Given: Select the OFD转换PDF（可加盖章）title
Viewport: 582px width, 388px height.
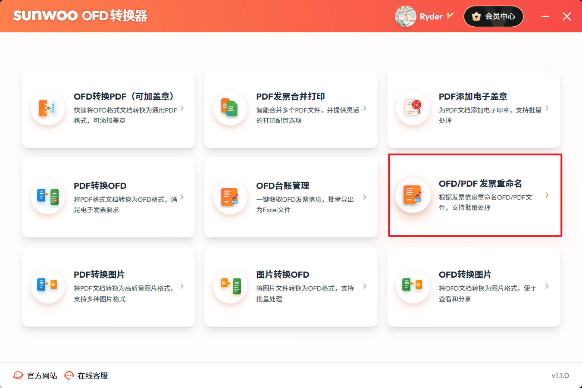Looking at the screenshot, I should point(124,97).
